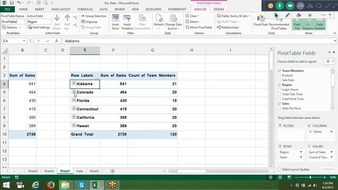Check the Sale Date field

pos(279,80)
